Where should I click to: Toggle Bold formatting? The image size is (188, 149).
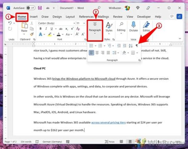coord(40,29)
